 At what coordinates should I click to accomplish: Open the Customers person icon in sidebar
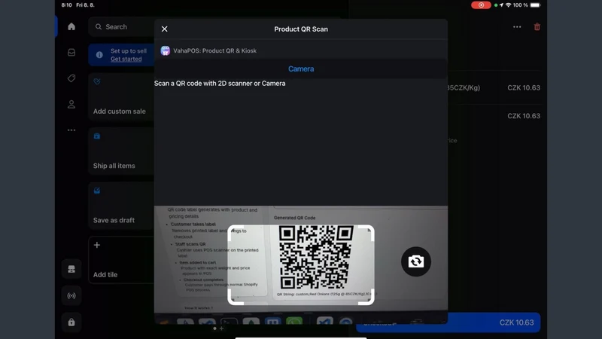[71, 104]
